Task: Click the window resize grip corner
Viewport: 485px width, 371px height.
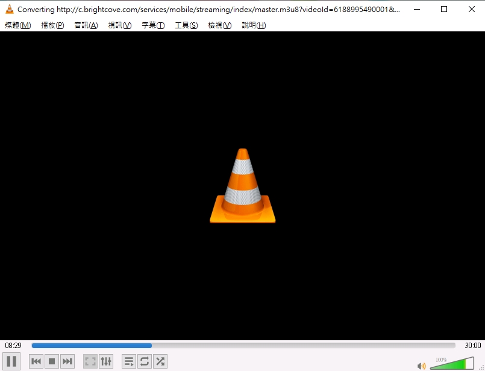Action: (x=481, y=367)
